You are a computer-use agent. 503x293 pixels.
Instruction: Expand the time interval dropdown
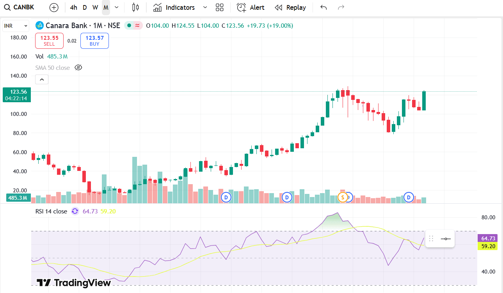click(116, 7)
